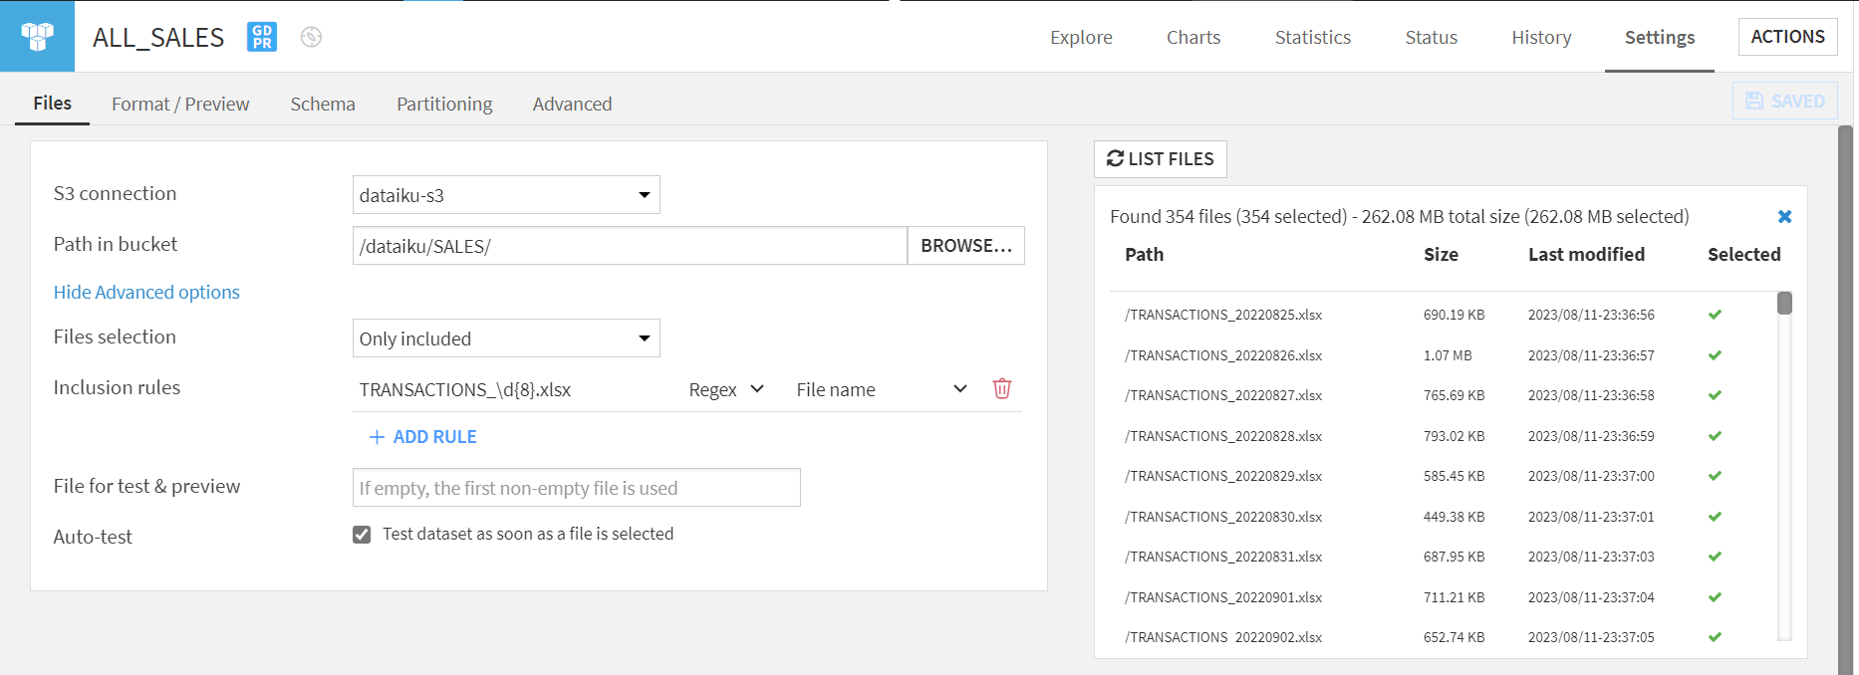The image size is (1859, 675).
Task: Switch to the History tab
Action: pyautogui.click(x=1541, y=37)
